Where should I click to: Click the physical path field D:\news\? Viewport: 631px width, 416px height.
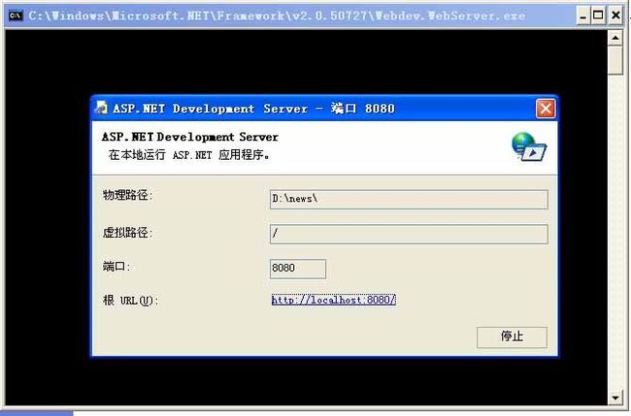coord(409,200)
